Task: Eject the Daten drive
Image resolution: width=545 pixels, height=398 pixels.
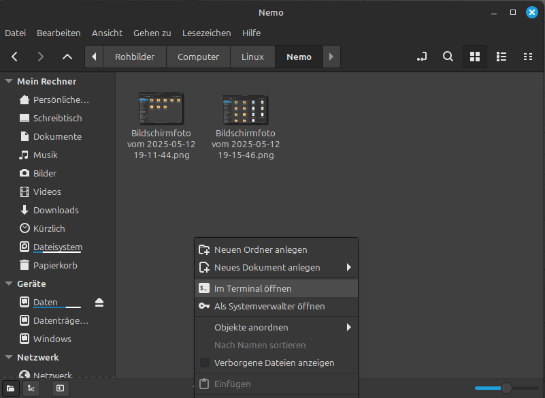Action: tap(99, 303)
